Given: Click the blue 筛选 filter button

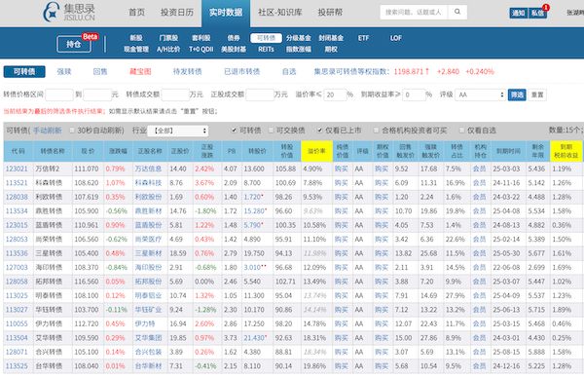Looking at the screenshot, I should point(517,94).
